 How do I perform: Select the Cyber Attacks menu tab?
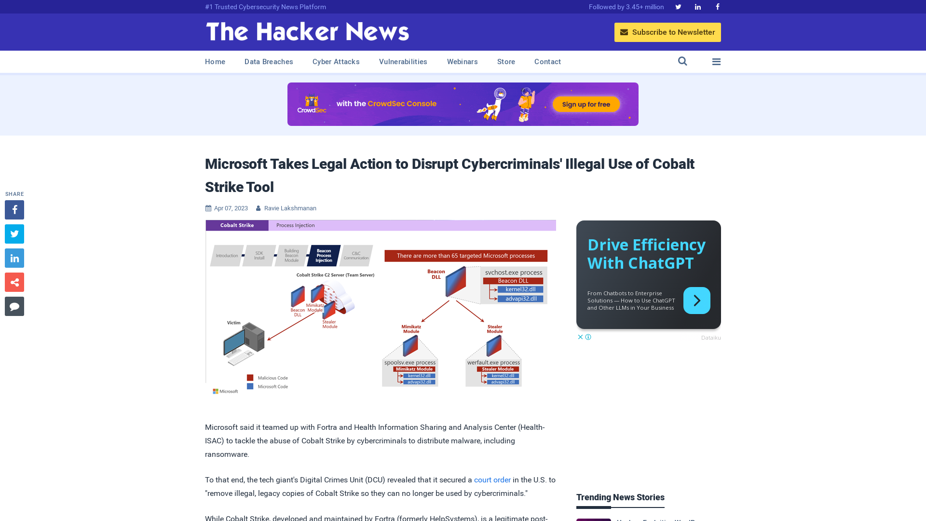(336, 61)
